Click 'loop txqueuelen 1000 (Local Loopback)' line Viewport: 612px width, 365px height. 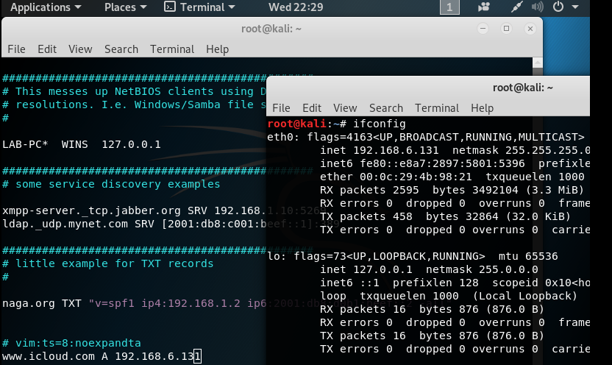tap(449, 296)
